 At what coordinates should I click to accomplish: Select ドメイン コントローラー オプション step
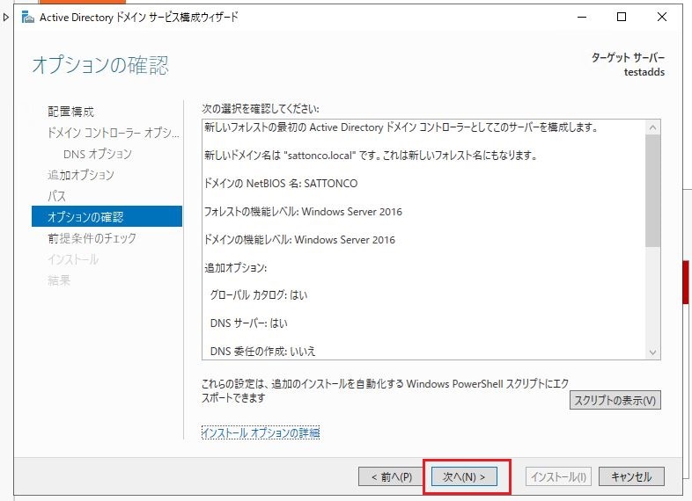(114, 133)
